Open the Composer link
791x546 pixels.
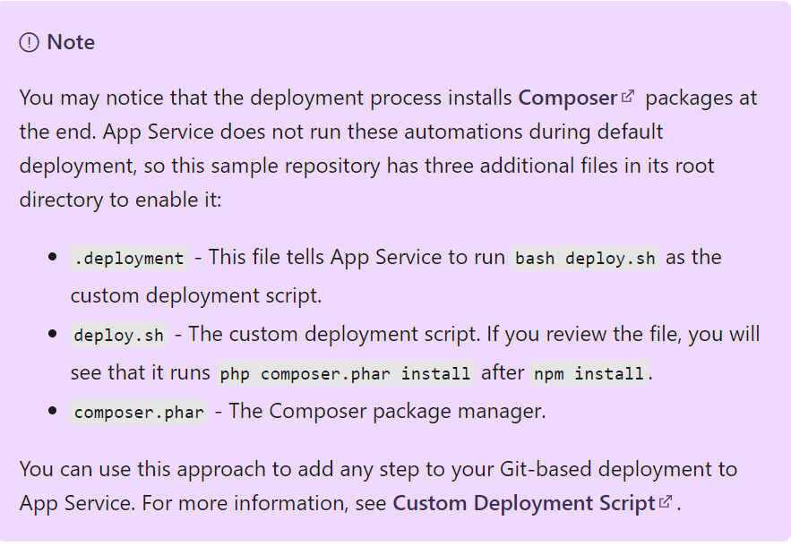coord(568,98)
